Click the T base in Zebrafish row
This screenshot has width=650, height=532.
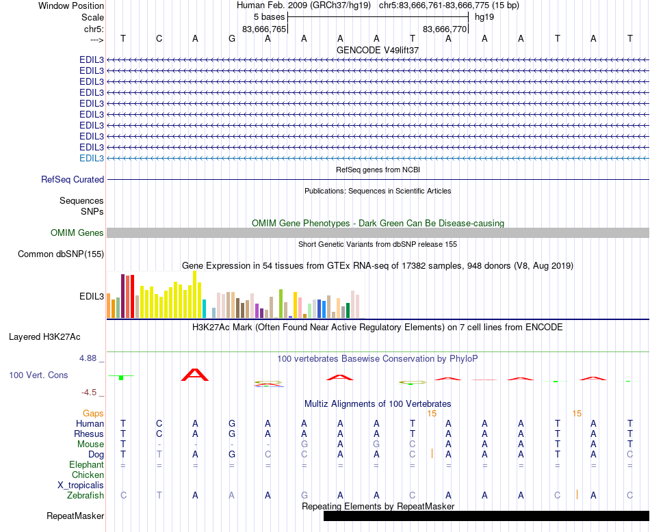(x=159, y=495)
